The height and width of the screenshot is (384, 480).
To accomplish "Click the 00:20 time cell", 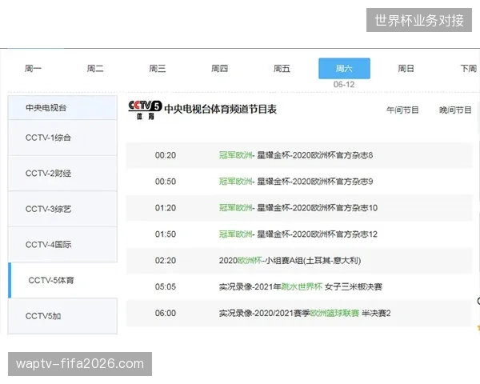I will tap(166, 155).
